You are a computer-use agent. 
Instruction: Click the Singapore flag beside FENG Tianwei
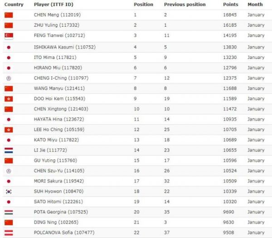click(9, 36)
